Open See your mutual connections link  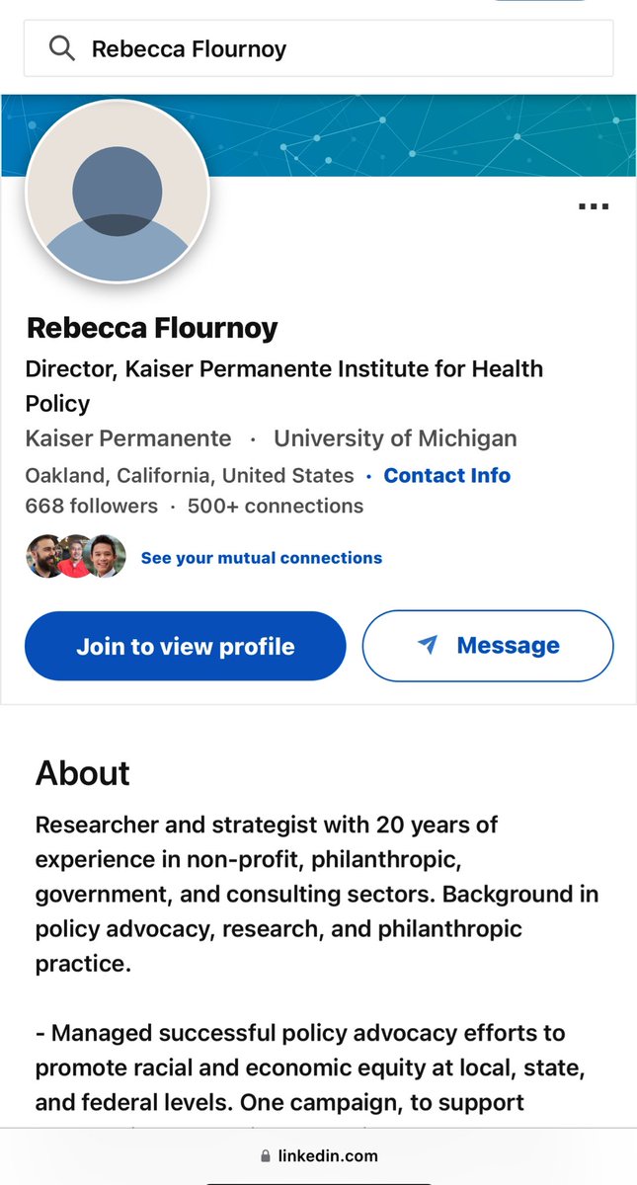261,558
